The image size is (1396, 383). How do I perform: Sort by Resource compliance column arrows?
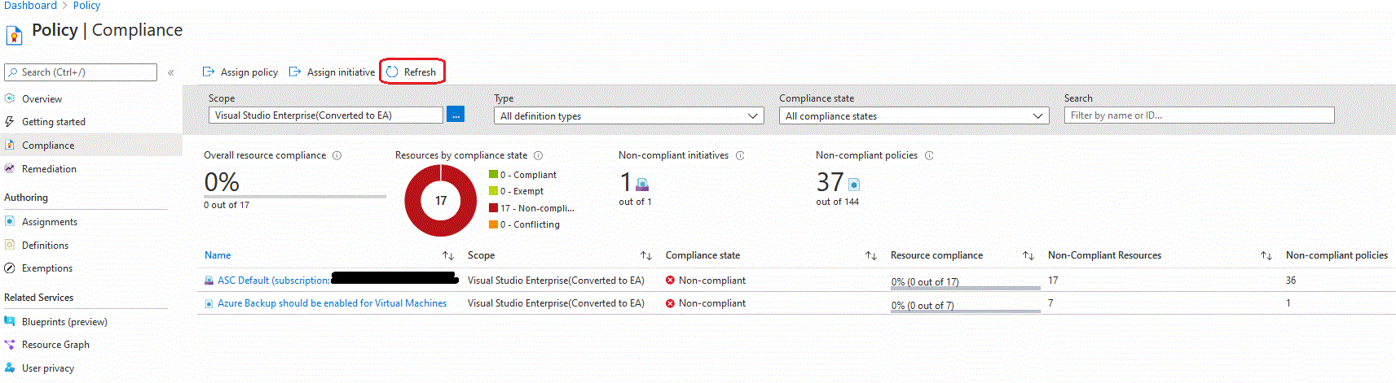click(x=1028, y=255)
